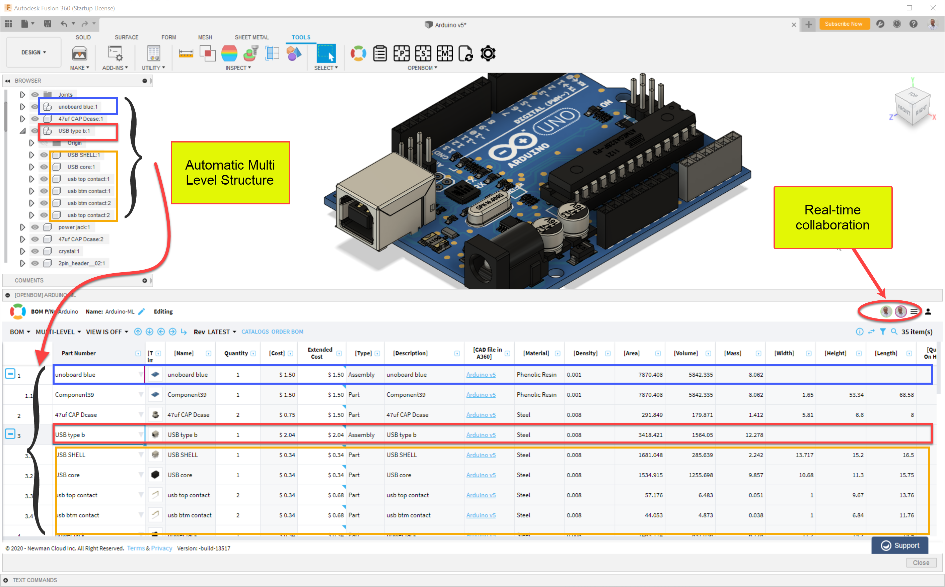This screenshot has height=587, width=945.
Task: Click the pencil icon next to Arduino-ML
Action: 141,311
